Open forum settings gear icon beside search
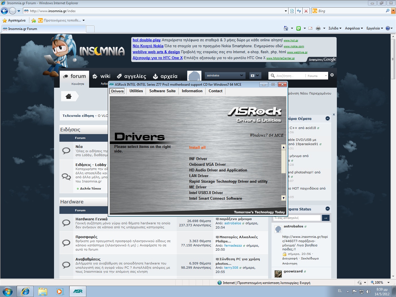 coord(332,75)
